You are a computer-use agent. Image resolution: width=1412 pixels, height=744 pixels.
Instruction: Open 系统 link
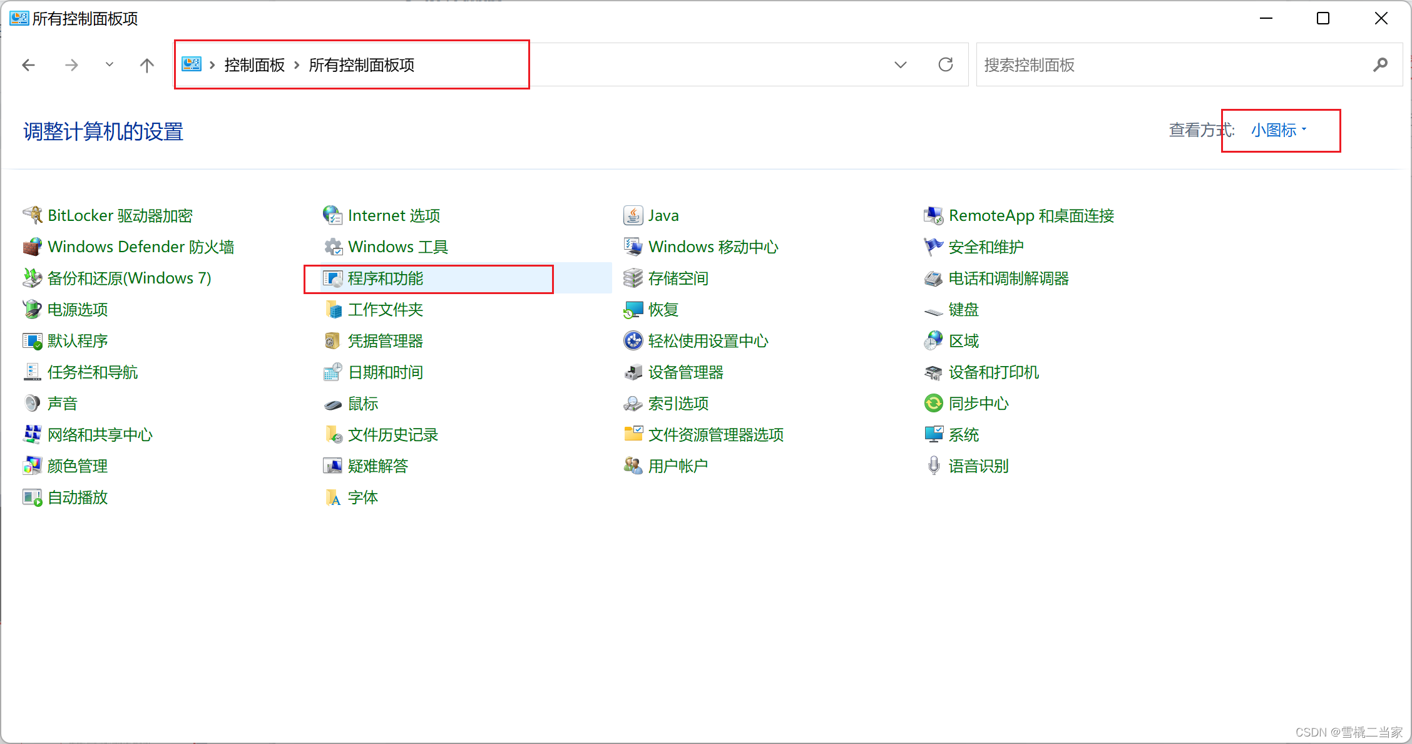964,434
